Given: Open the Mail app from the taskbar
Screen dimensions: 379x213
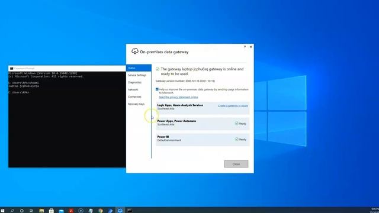Looking at the screenshot, I should 61,211.
